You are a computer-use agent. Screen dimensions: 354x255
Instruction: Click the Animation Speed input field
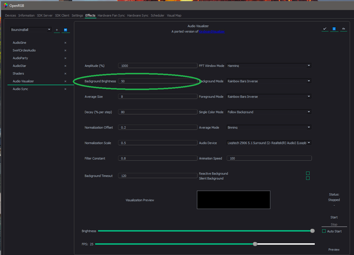pos(269,158)
